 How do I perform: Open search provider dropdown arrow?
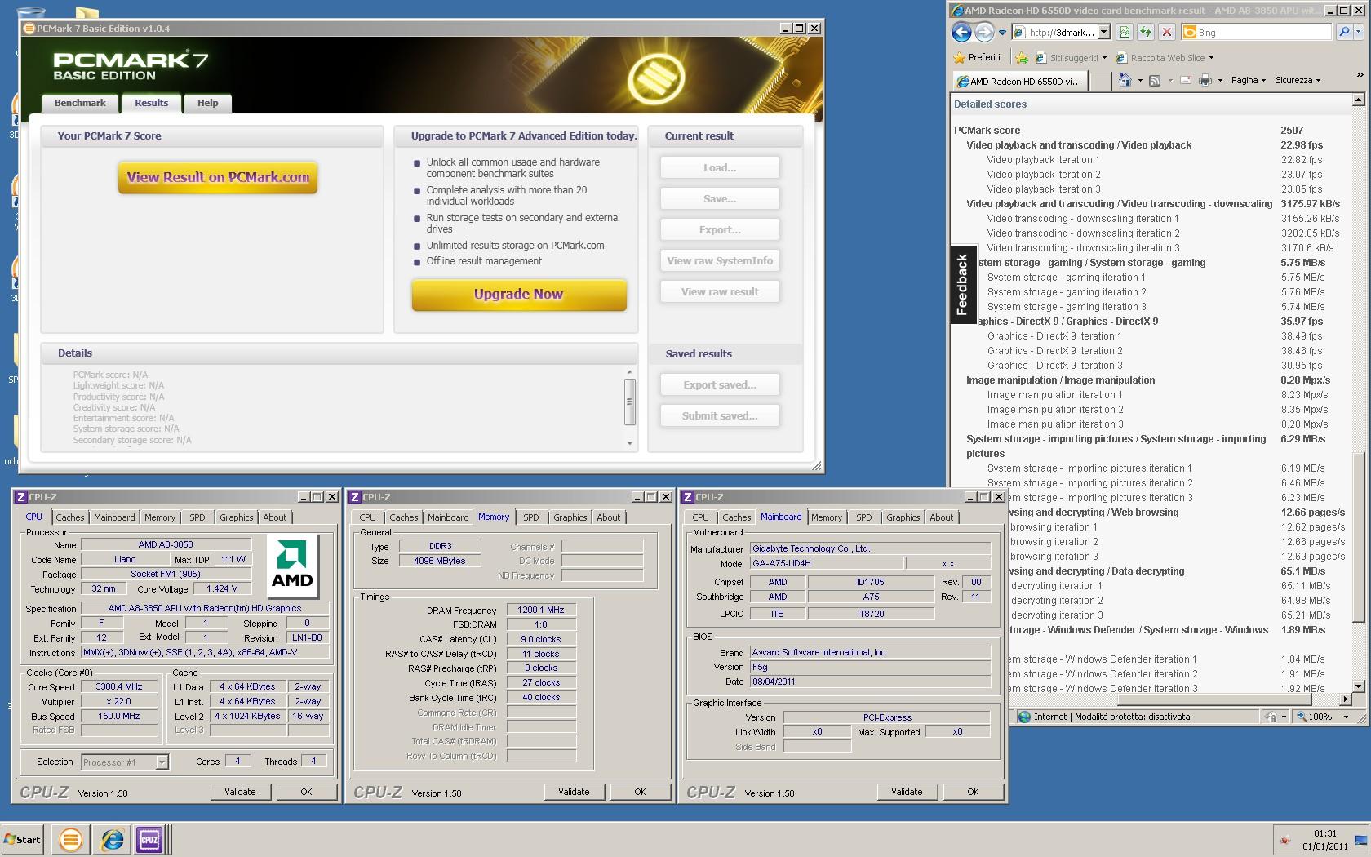click(1360, 32)
